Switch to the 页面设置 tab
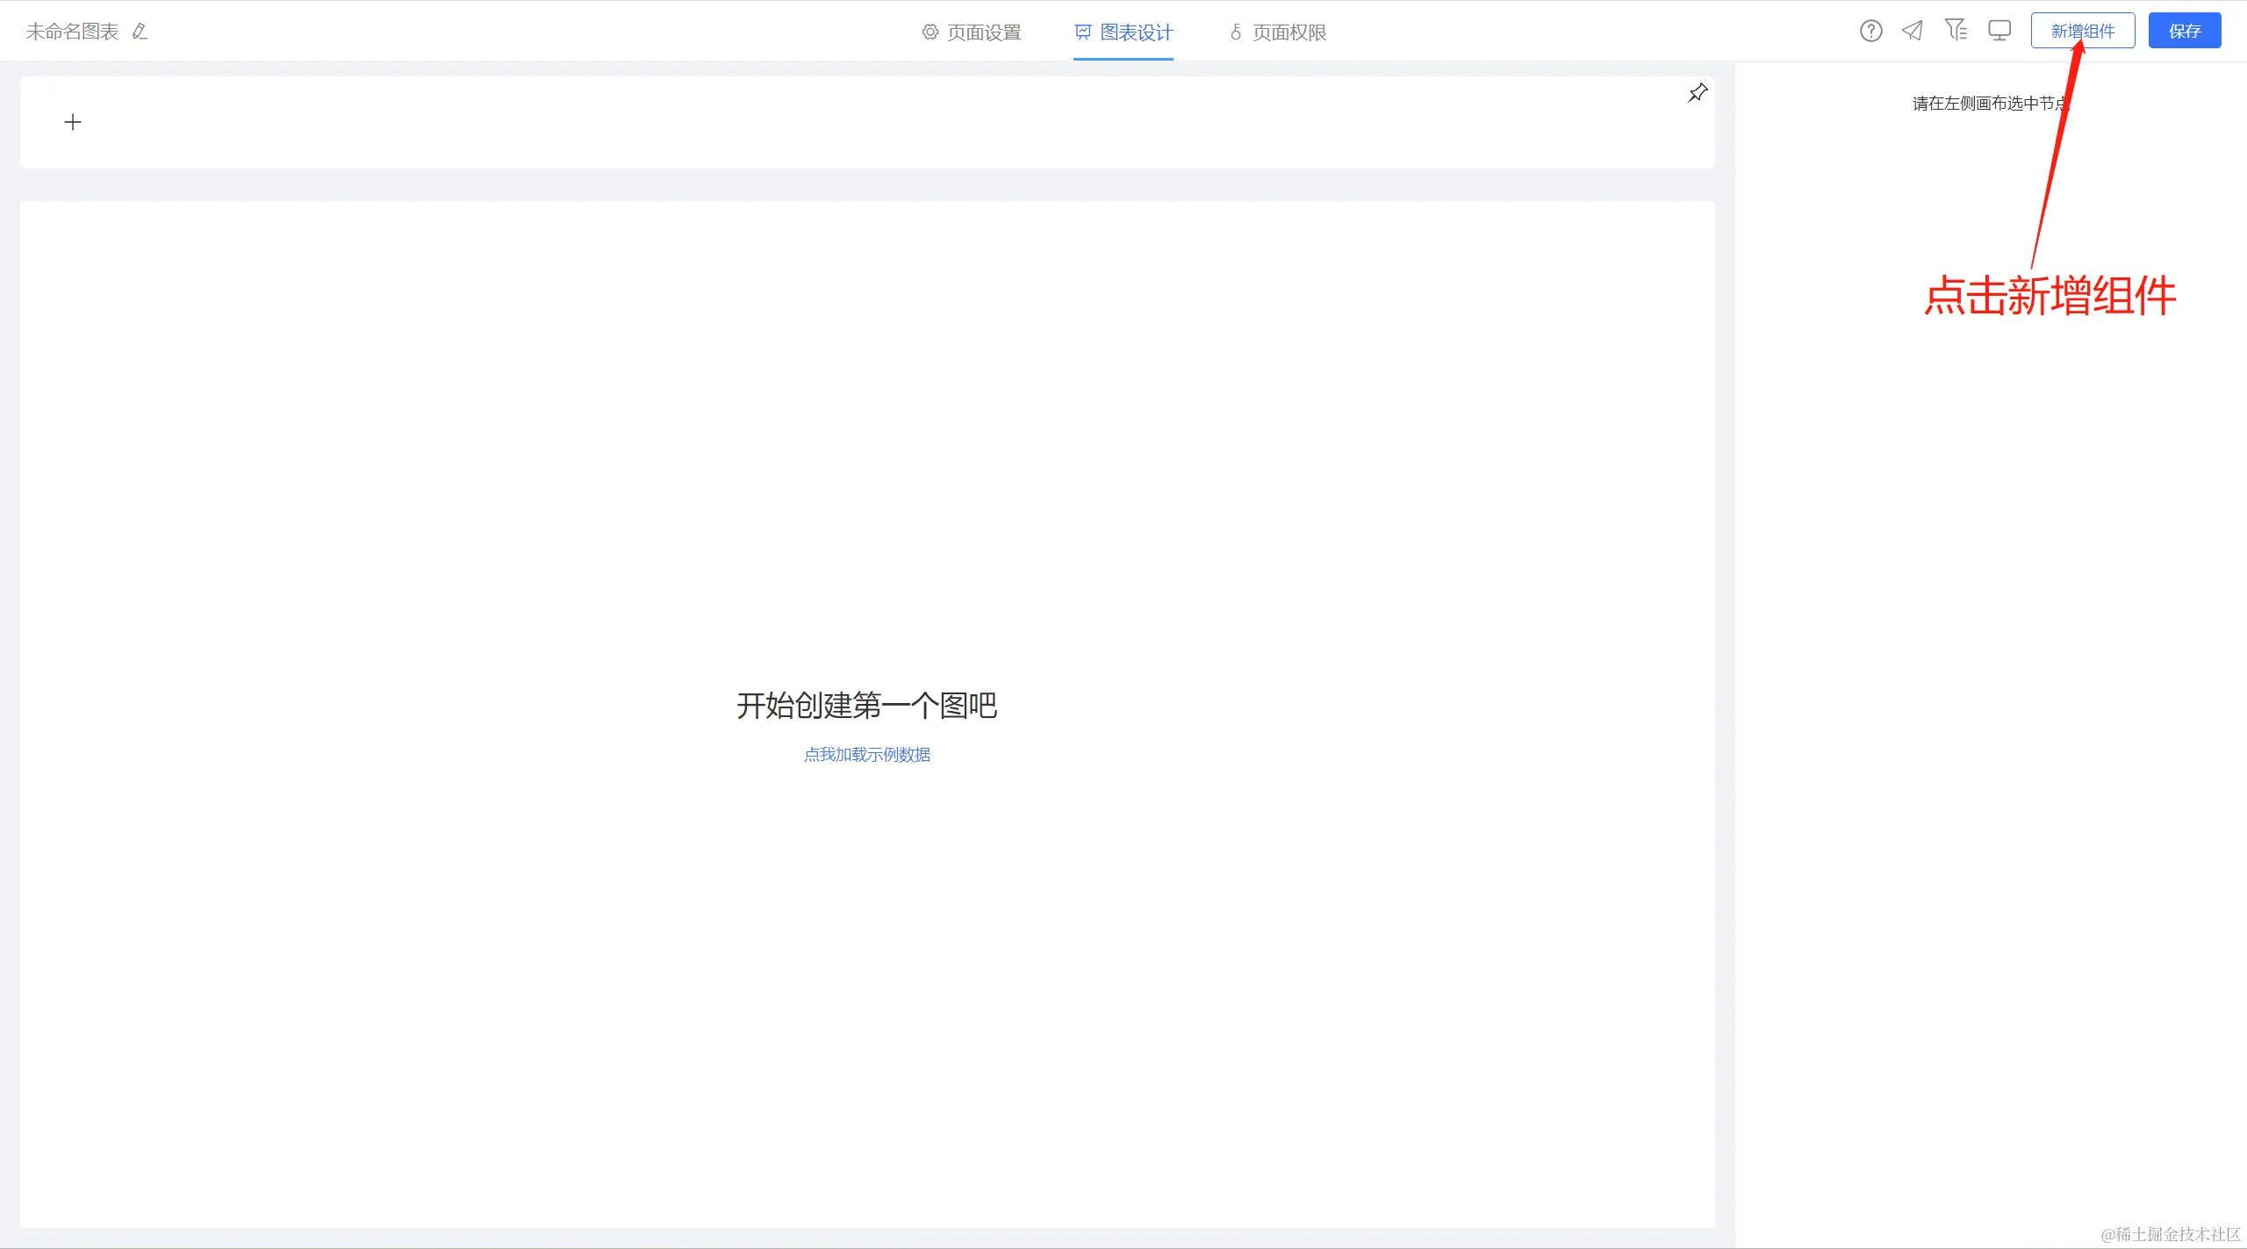2247x1249 pixels. (x=984, y=32)
